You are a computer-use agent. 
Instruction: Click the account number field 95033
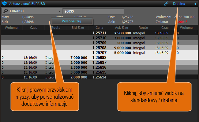pyautogui.click(x=94, y=11)
